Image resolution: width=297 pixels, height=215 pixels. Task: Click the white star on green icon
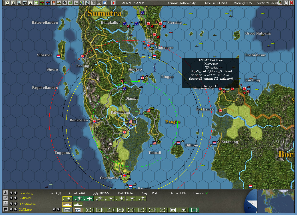(x=36, y=3)
